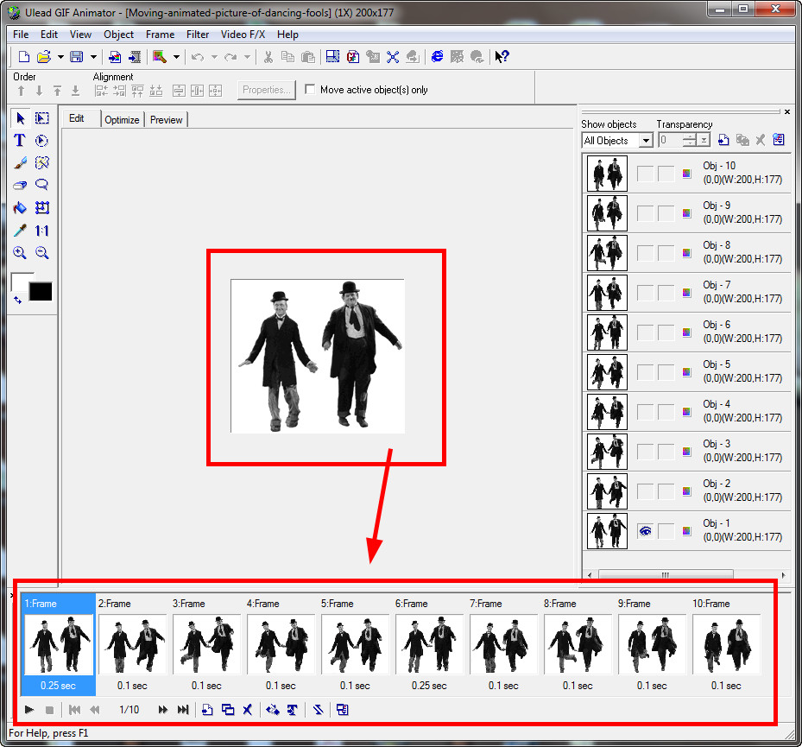Open the Object menu
The image size is (802, 747).
click(118, 35)
